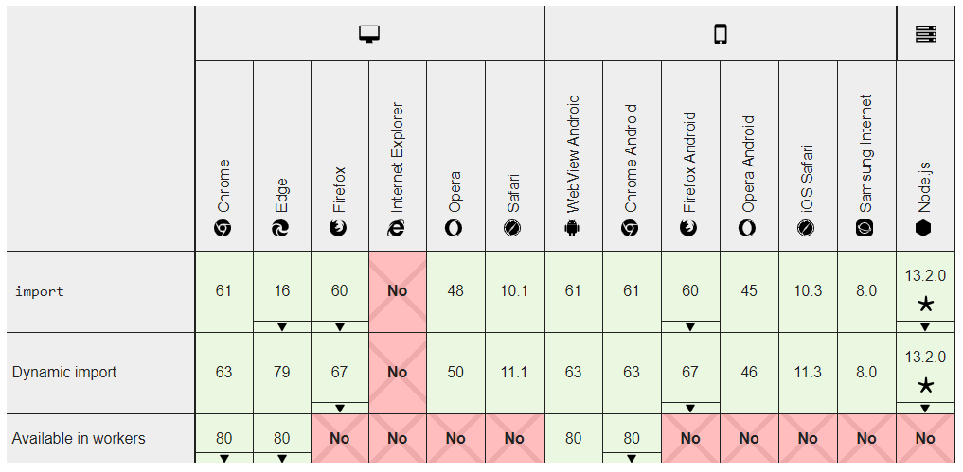963x472 pixels.
Task: Click Safari 11.1 dynamic import cell
Action: tap(513, 373)
